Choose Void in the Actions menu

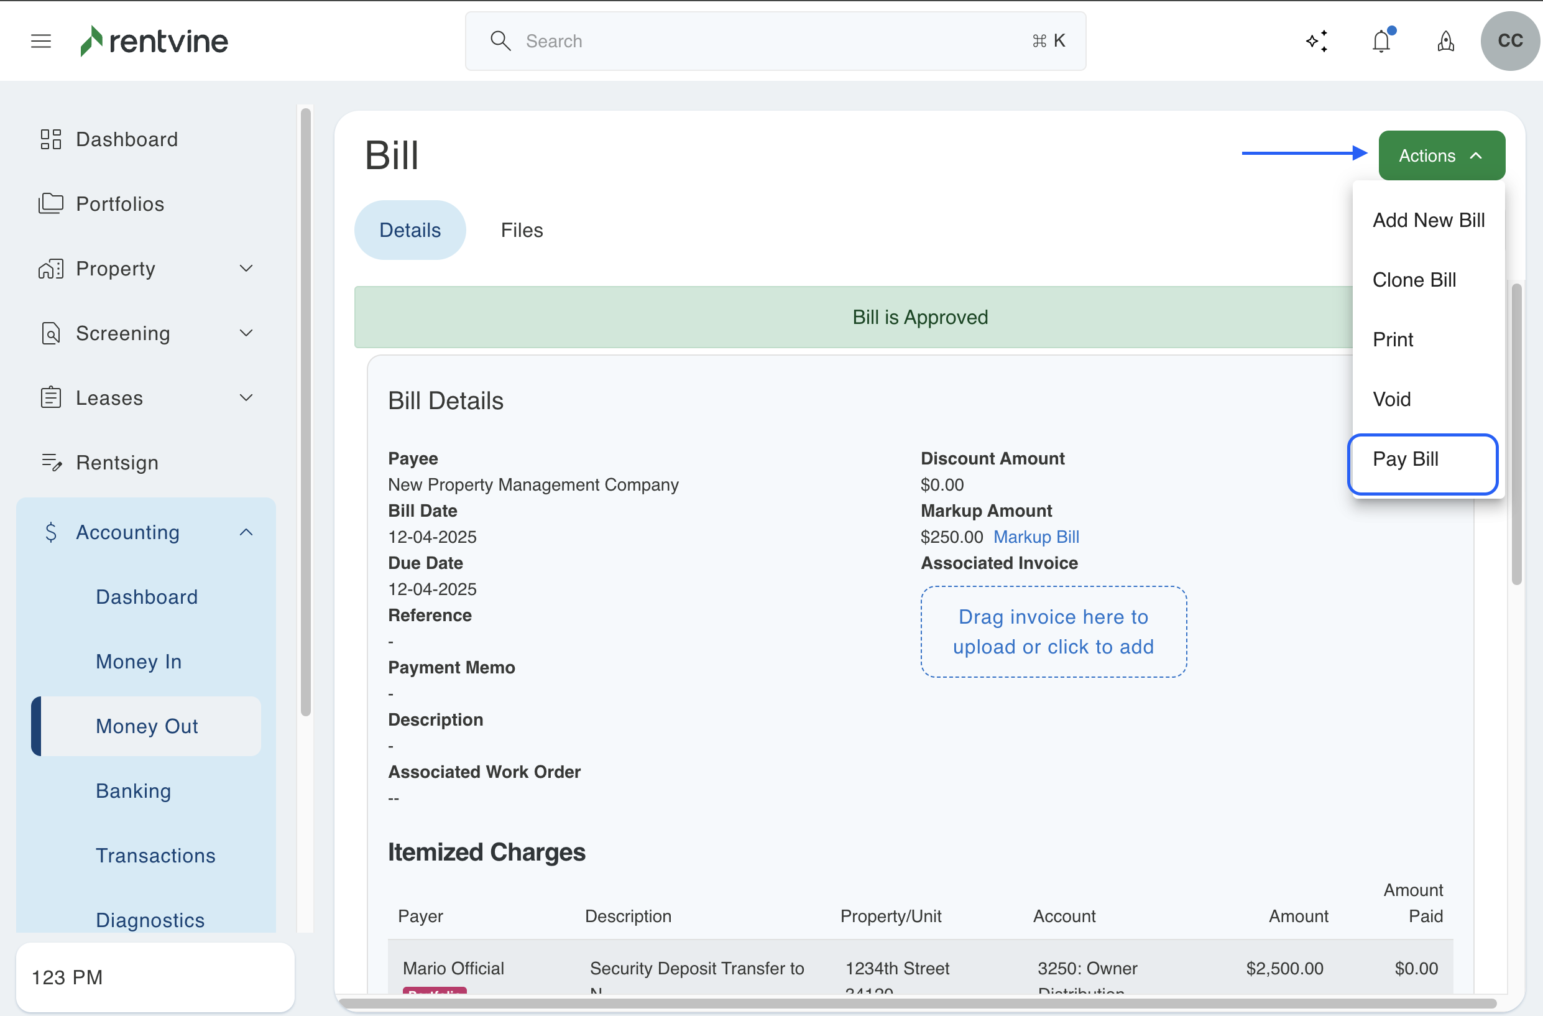click(1391, 399)
